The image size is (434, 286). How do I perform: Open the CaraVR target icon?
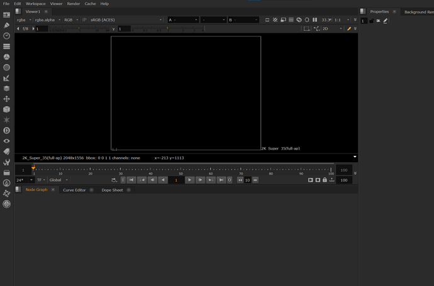coord(6,204)
